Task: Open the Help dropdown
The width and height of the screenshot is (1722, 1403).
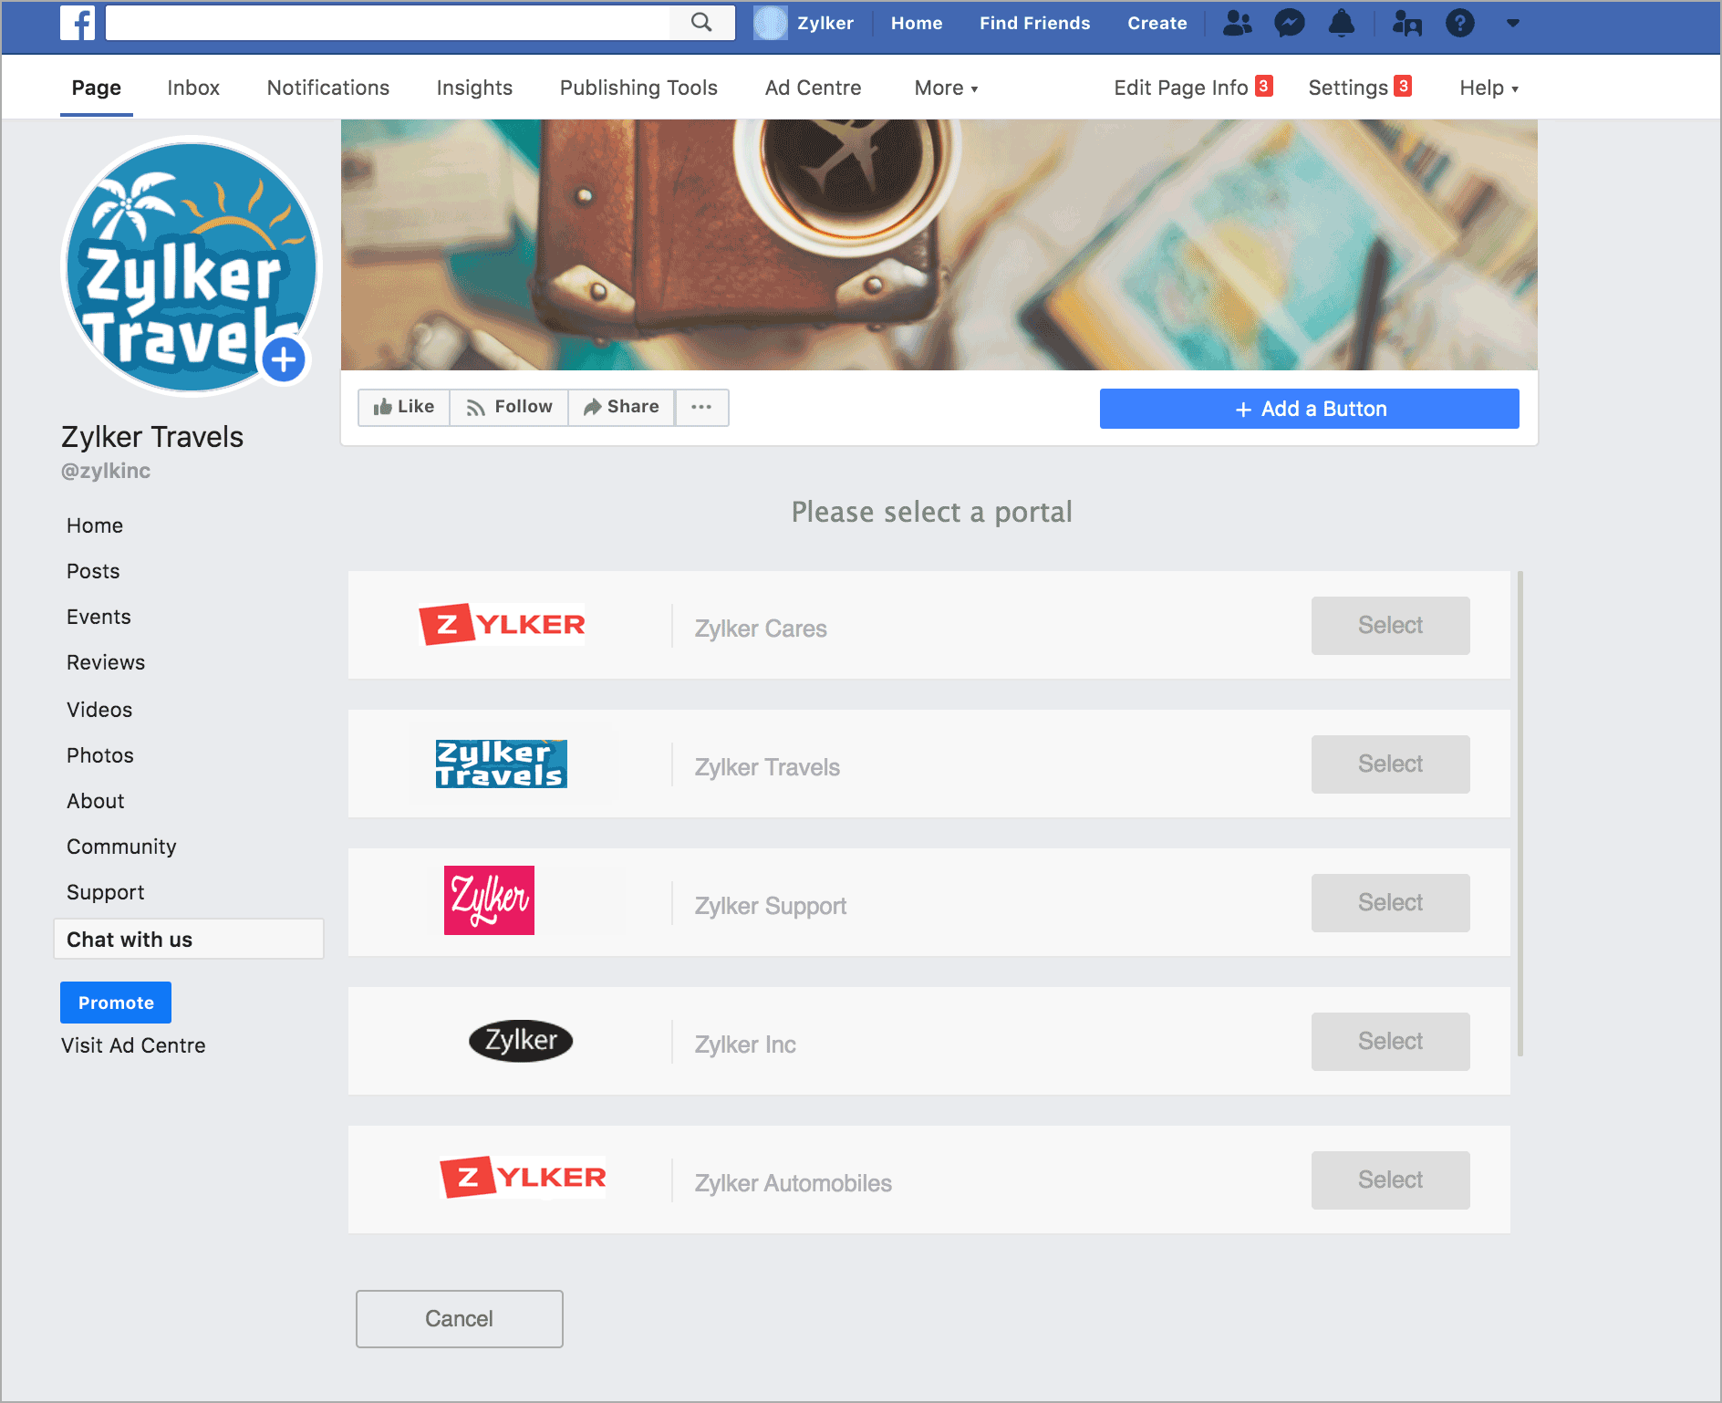Action: point(1489,88)
